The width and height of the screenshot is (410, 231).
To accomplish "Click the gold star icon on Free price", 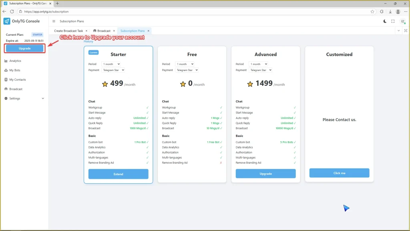I will (x=183, y=84).
